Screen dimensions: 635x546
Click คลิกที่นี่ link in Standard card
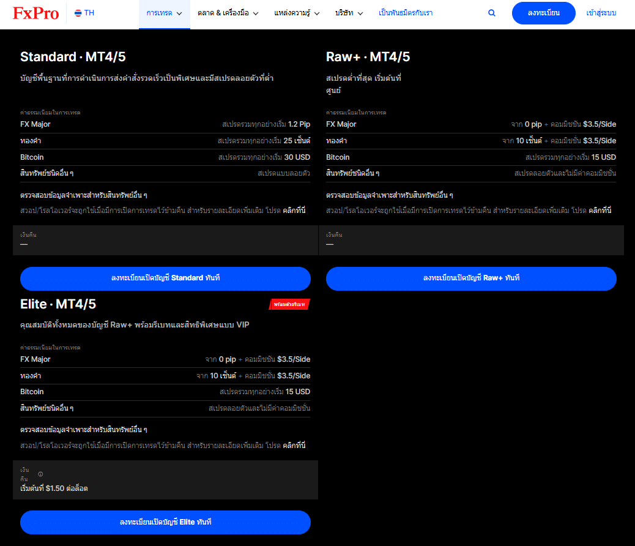pos(294,211)
